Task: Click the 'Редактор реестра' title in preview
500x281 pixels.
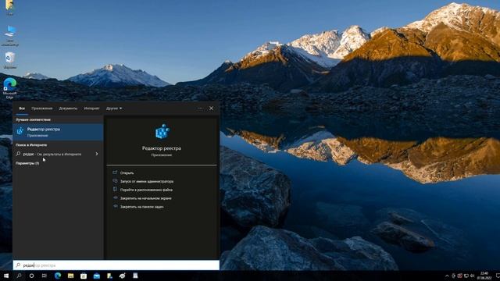Action: (162, 148)
